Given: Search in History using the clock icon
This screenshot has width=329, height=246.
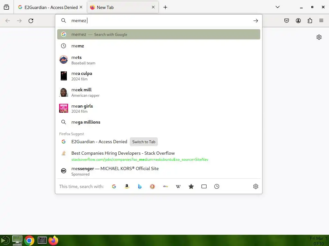Looking at the screenshot, I should tap(217, 186).
